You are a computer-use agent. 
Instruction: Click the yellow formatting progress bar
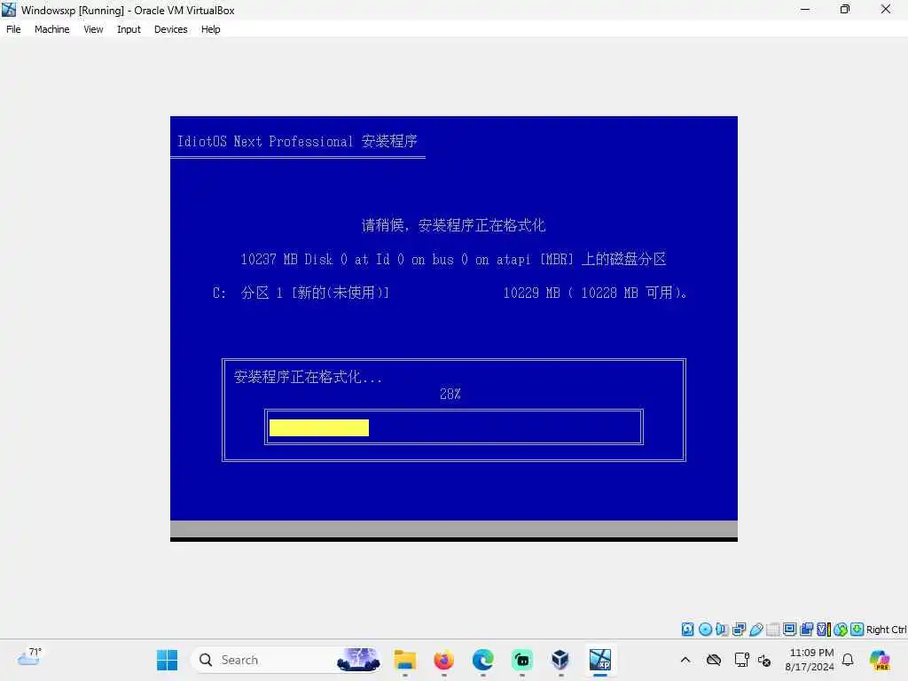coord(319,427)
